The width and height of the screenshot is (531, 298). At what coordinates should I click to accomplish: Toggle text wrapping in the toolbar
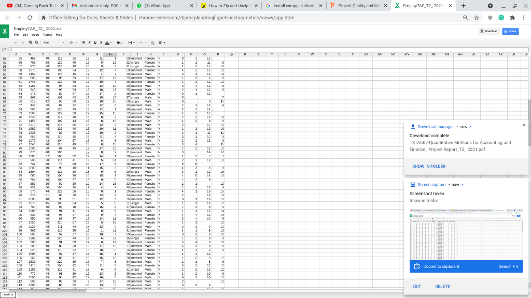point(152,42)
